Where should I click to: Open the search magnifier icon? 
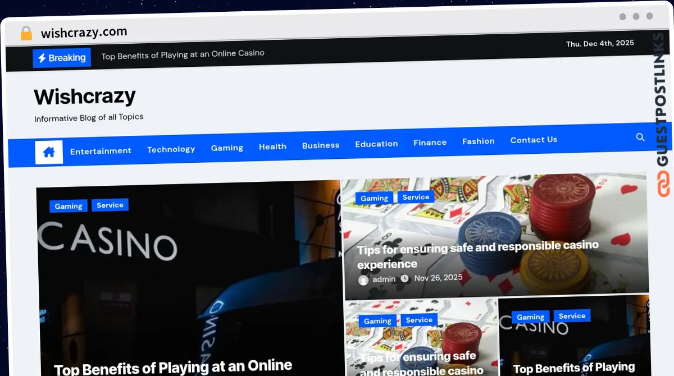(640, 137)
